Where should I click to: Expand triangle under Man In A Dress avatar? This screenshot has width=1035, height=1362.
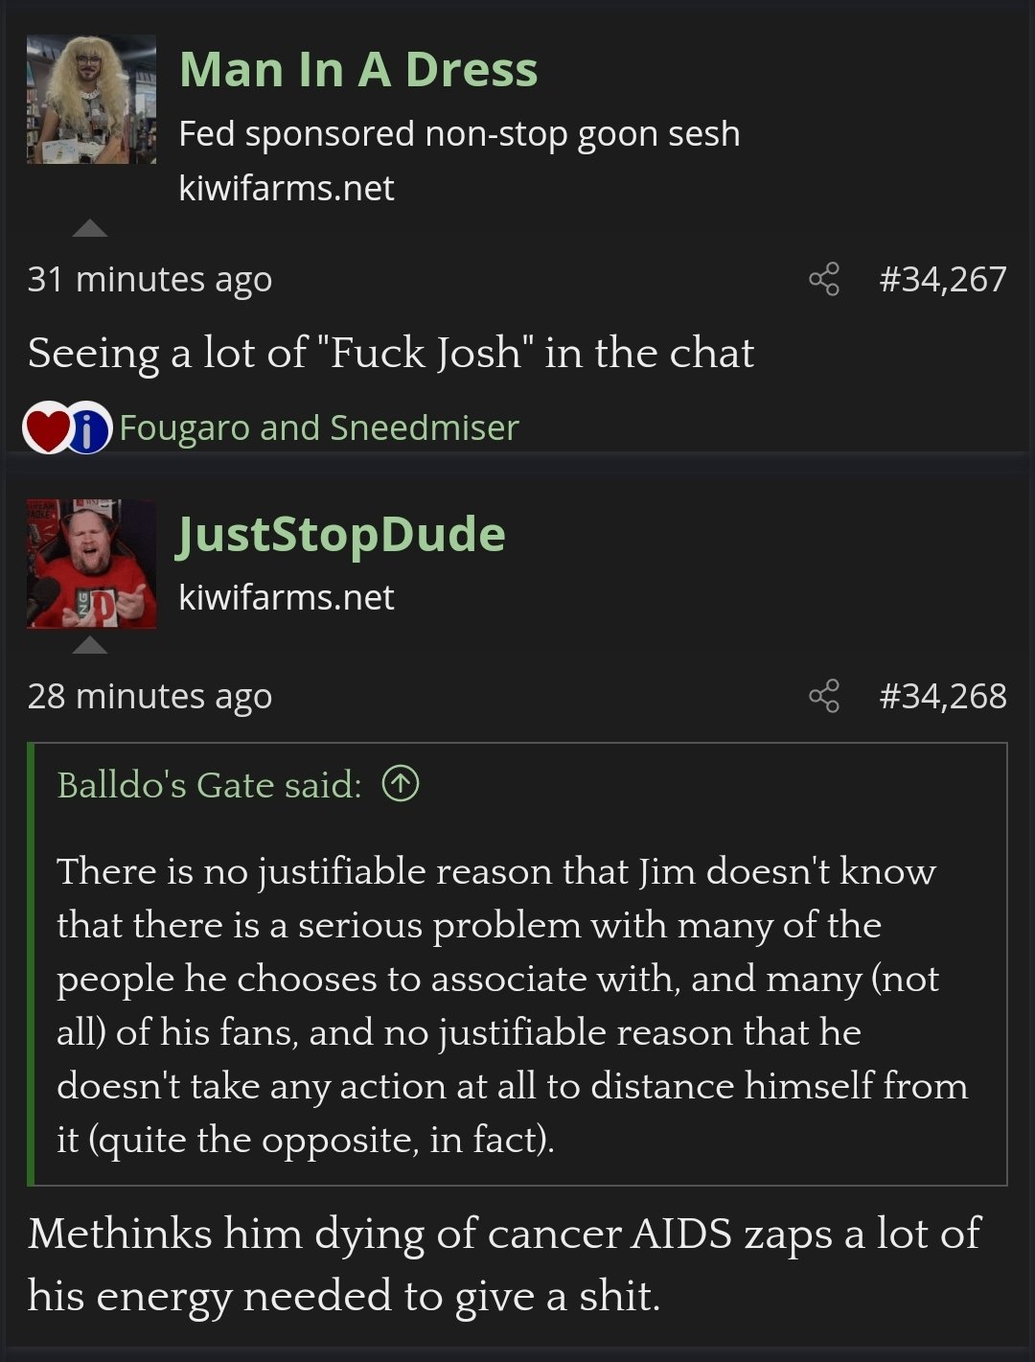(x=90, y=227)
